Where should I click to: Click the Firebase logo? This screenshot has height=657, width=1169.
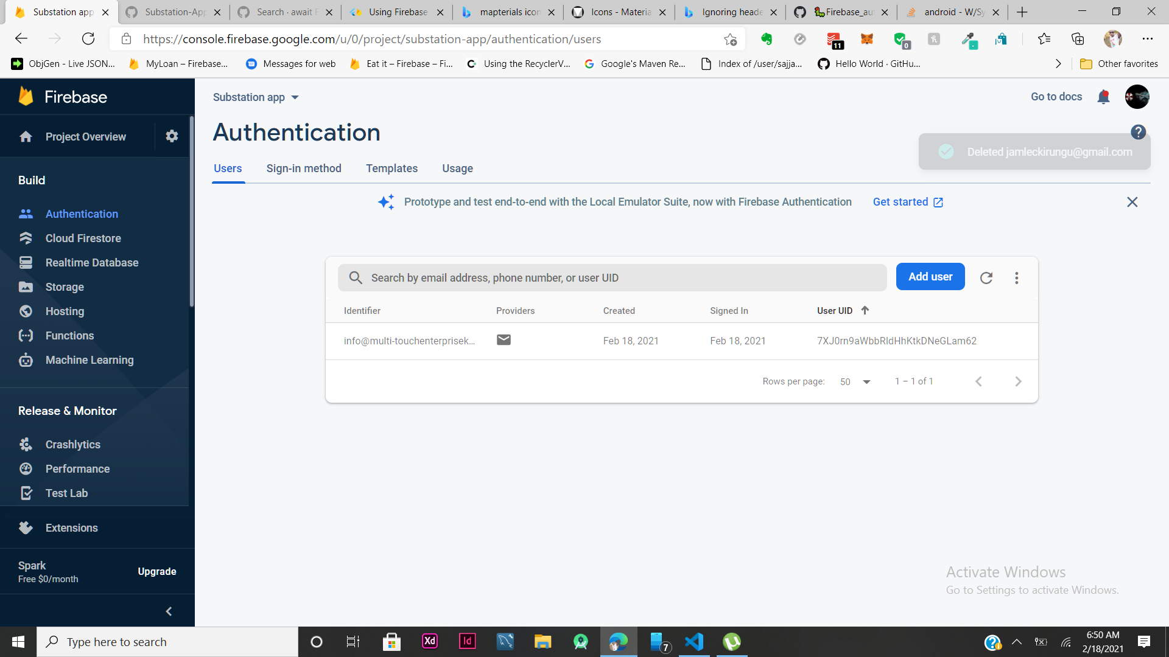click(x=63, y=97)
